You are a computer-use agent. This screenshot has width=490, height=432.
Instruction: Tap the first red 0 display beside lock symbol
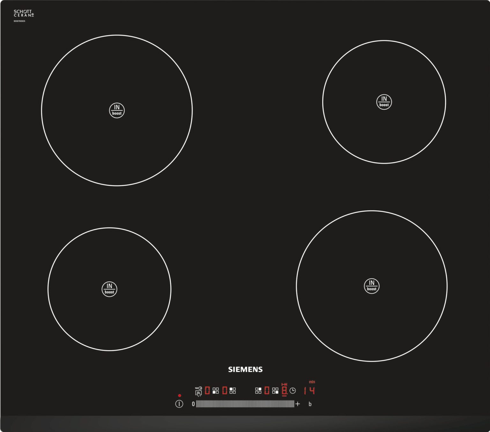click(x=207, y=391)
